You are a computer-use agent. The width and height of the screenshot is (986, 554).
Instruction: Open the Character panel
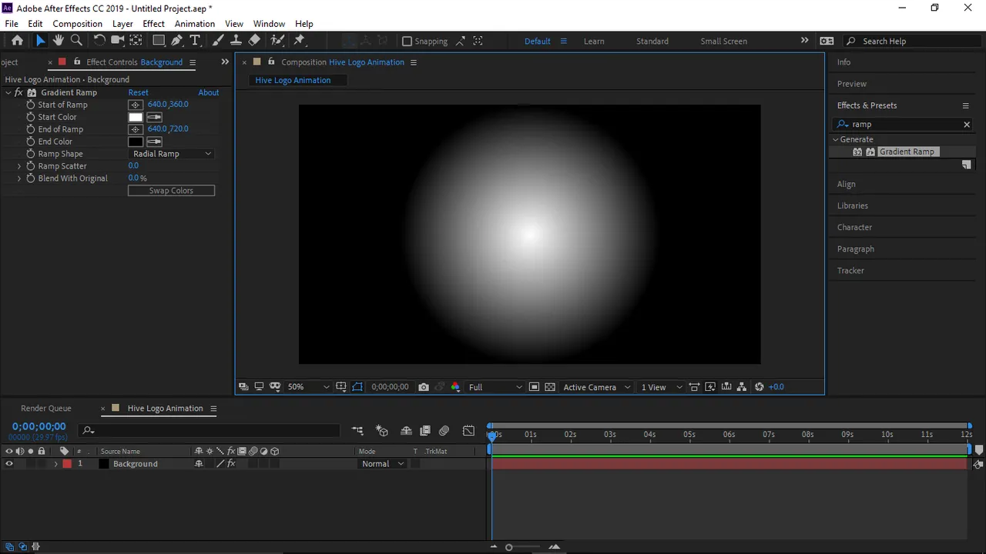pyautogui.click(x=855, y=228)
